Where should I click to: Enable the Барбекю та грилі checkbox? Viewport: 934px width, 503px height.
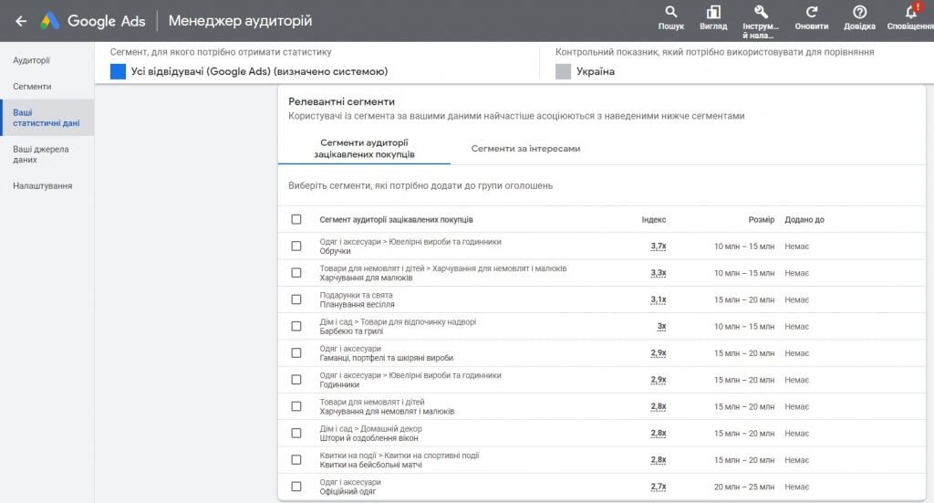click(x=296, y=326)
